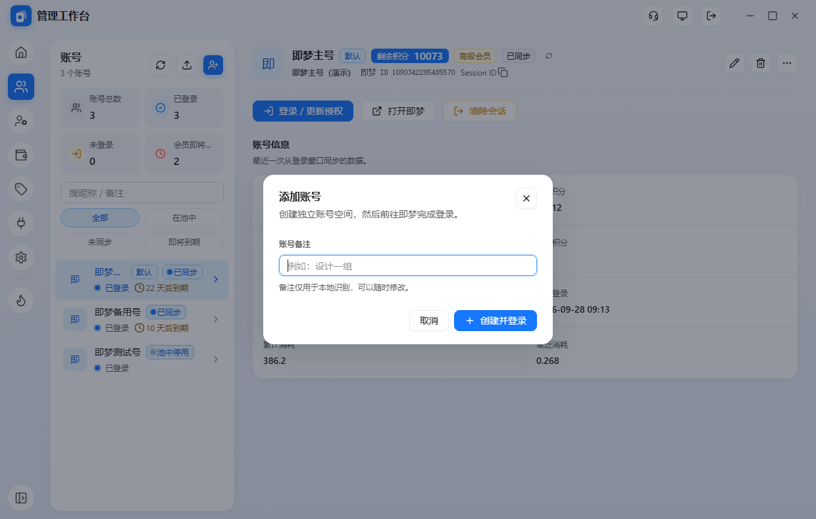Click 登录 / 更新授权 button
This screenshot has width=816, height=519.
303,111
